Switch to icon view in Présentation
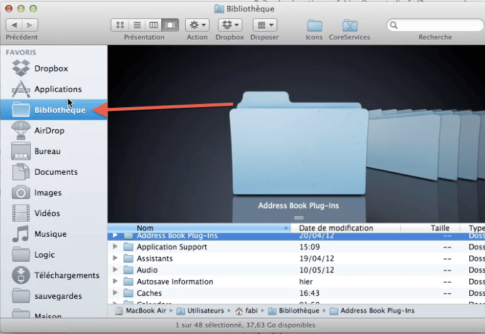The image size is (485, 334). [120, 25]
